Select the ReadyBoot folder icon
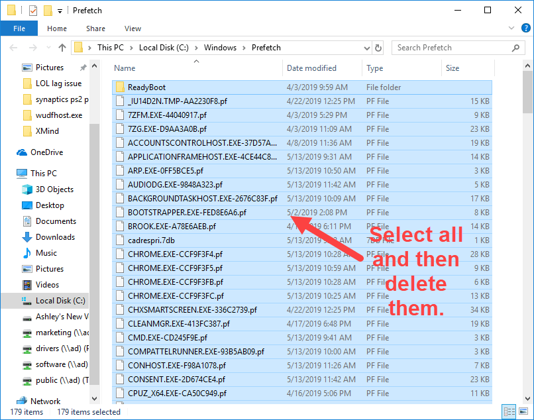The width and height of the screenshot is (534, 420). coord(120,87)
